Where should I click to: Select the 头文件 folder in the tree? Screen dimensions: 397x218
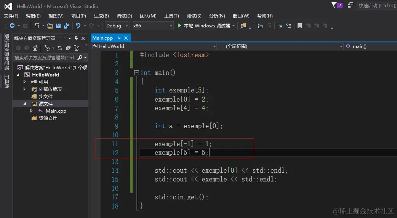coord(46,96)
